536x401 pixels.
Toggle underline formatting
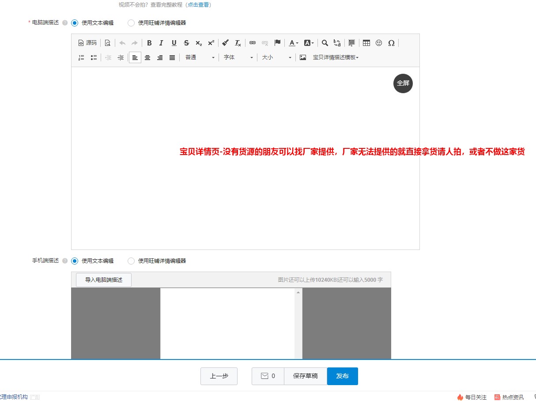tap(173, 43)
